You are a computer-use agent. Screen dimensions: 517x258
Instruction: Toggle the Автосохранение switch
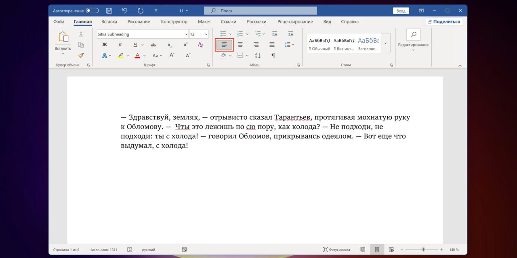tap(92, 11)
